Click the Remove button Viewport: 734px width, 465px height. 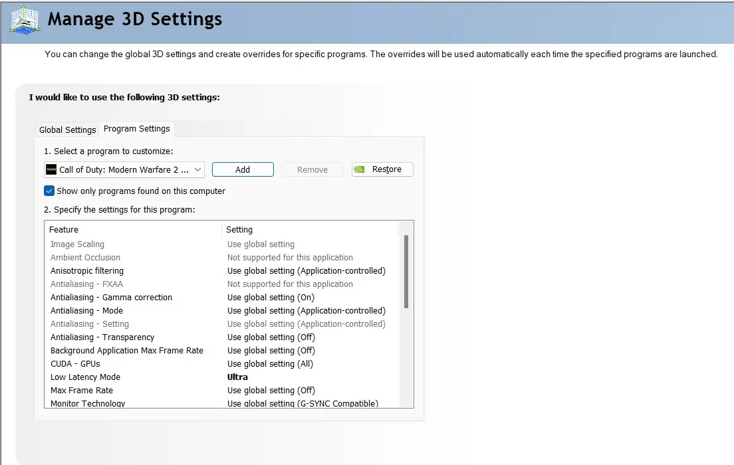pyautogui.click(x=312, y=169)
